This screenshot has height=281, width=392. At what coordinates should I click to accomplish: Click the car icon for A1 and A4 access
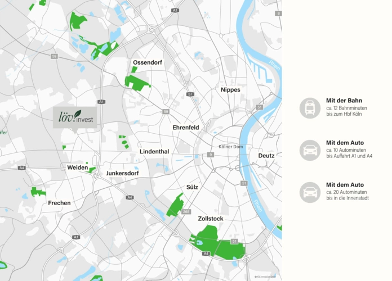click(310, 150)
